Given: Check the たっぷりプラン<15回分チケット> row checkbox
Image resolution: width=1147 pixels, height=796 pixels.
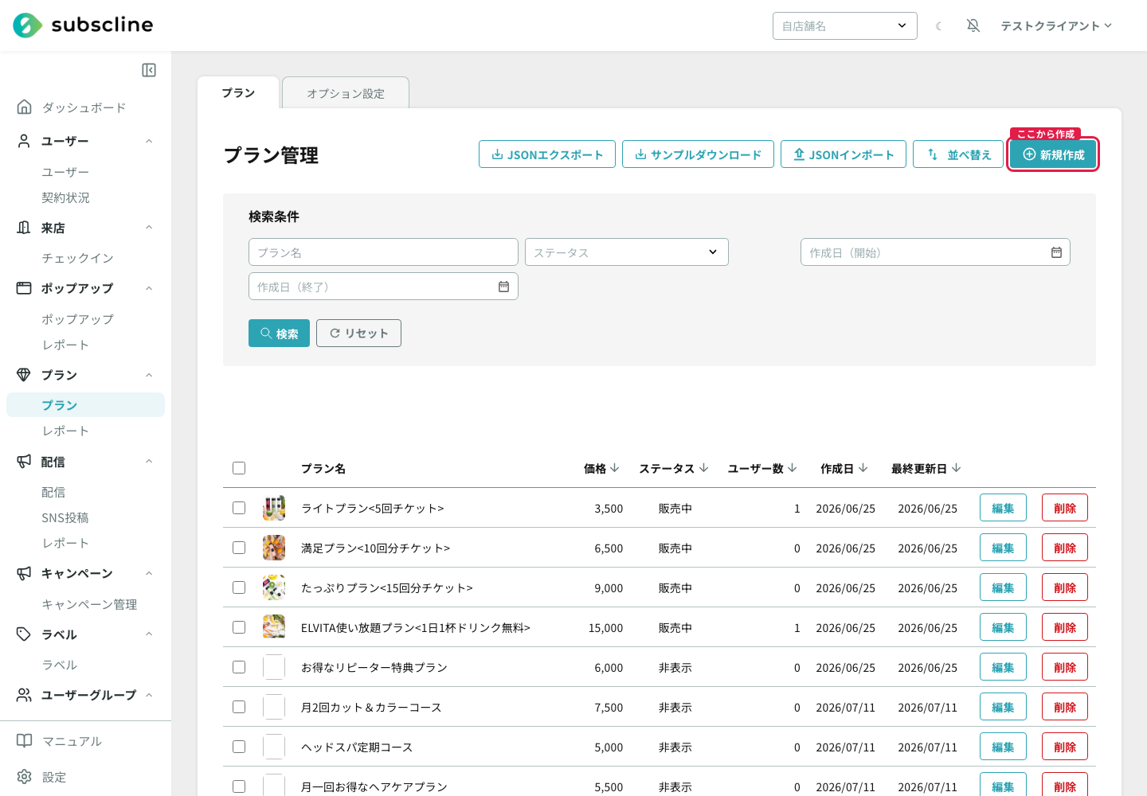Looking at the screenshot, I should pos(239,587).
